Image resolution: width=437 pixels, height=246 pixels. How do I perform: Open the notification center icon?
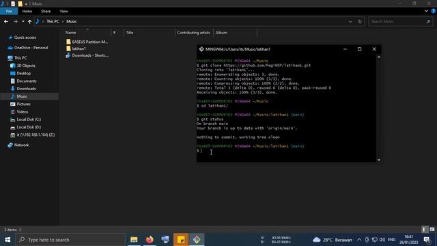[427, 240]
